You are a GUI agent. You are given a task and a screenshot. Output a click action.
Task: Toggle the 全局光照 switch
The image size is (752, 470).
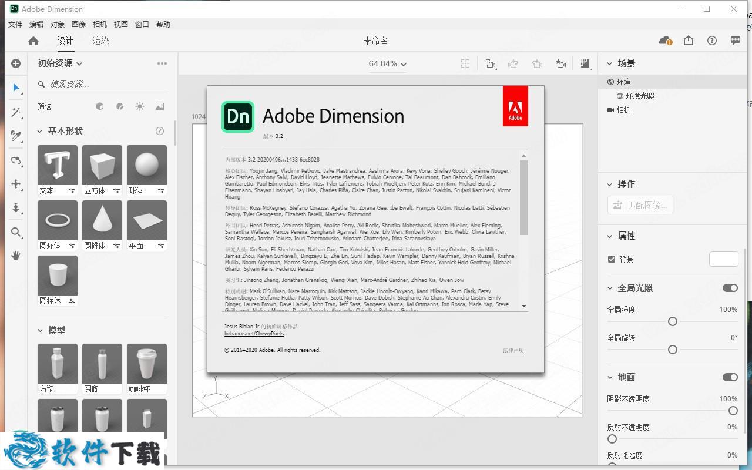pos(730,288)
